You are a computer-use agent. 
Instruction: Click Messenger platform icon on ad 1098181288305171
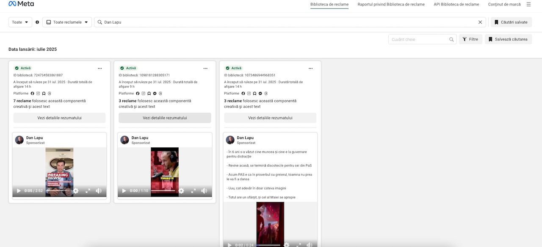pyautogui.click(x=155, y=94)
